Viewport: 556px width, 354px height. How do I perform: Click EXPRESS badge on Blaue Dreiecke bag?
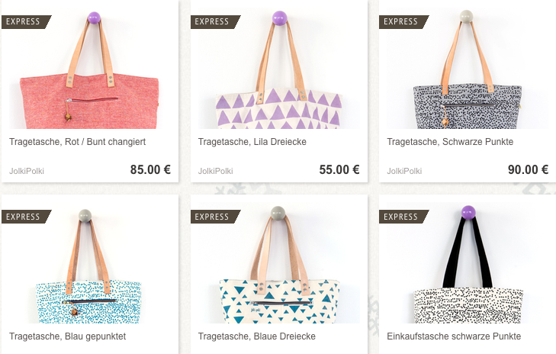point(215,217)
